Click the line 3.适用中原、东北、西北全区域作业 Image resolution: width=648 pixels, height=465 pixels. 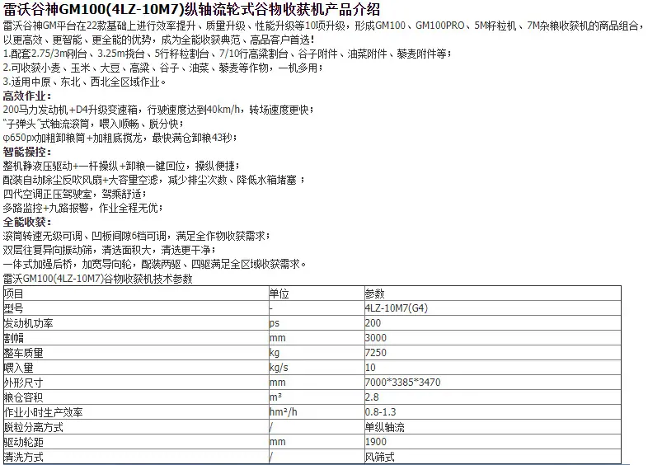tap(85, 82)
